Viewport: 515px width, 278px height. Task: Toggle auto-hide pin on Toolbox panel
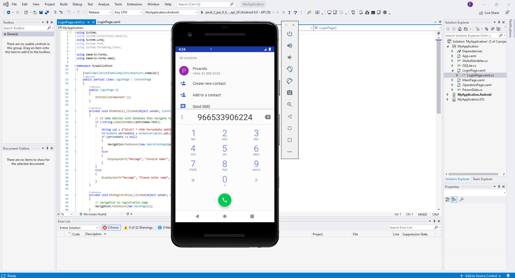[47, 22]
